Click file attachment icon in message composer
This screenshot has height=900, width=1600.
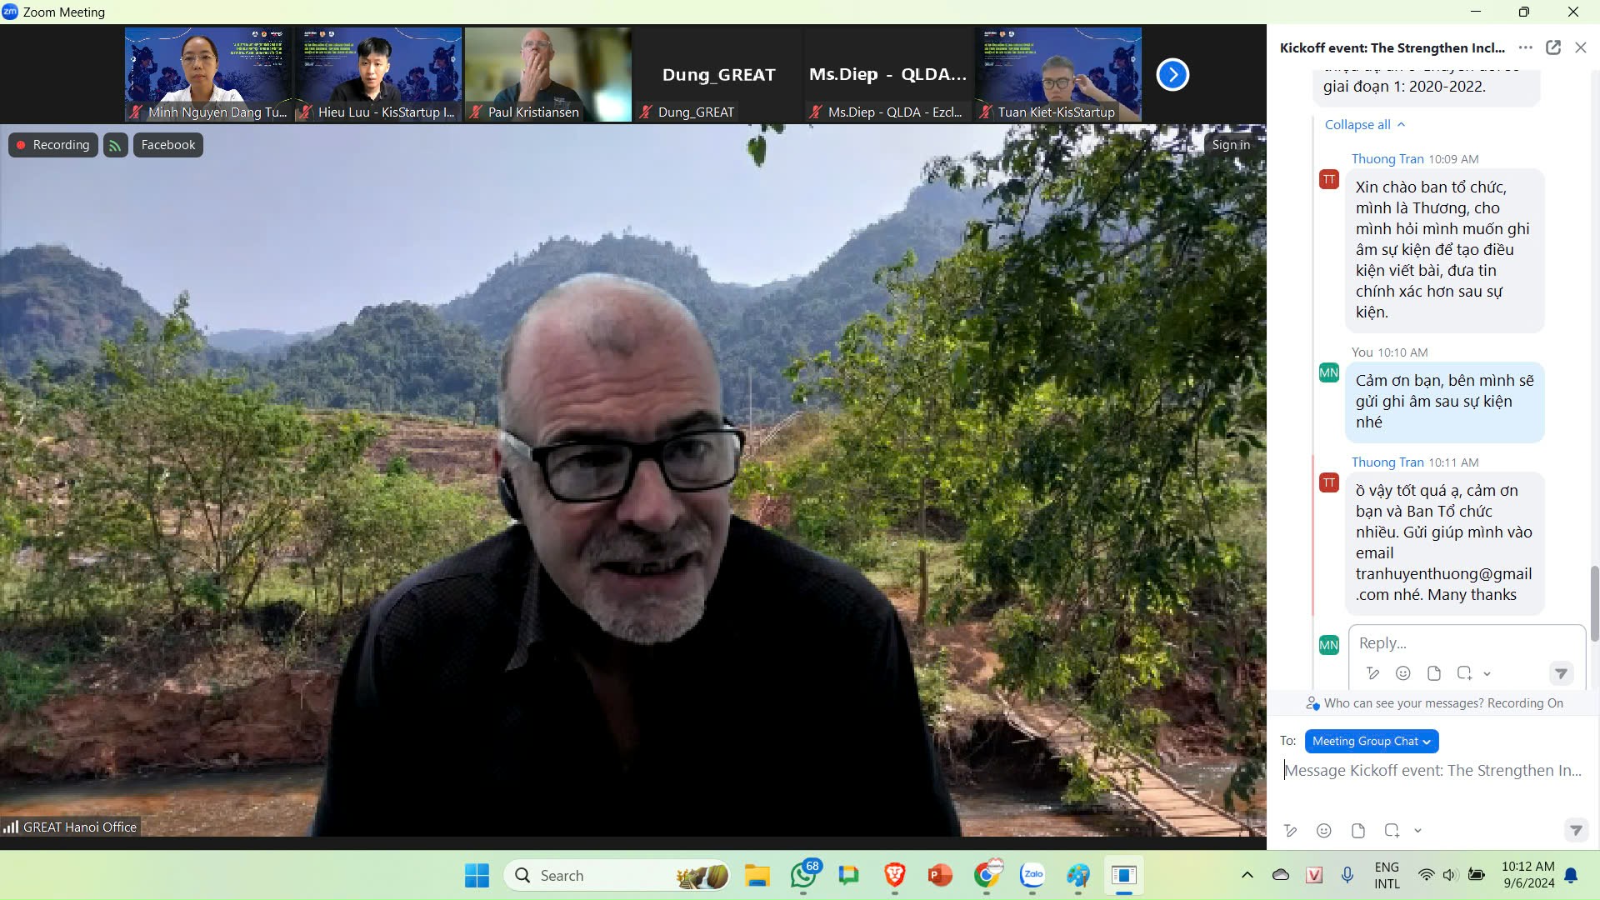[x=1358, y=831]
